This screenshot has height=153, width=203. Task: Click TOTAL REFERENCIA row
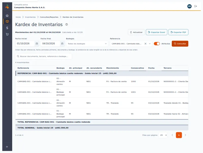click(x=102, y=122)
